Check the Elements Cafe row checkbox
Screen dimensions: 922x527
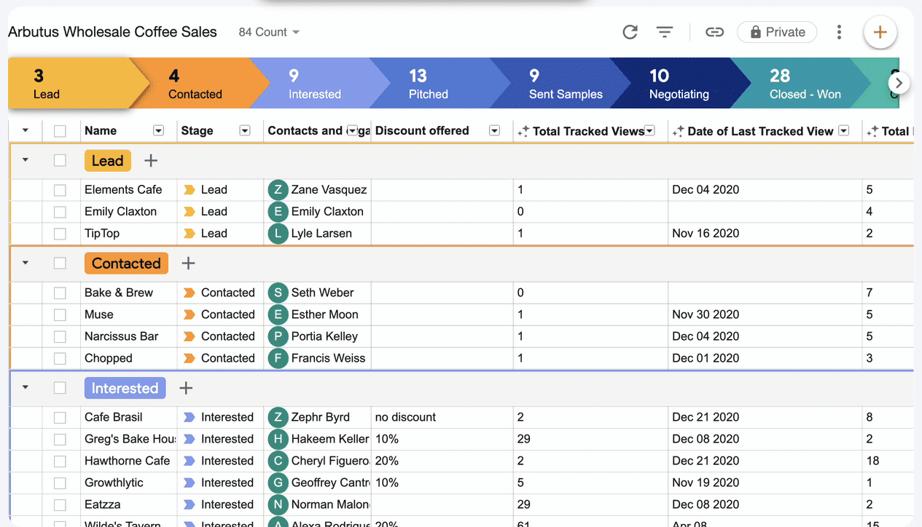coord(60,190)
